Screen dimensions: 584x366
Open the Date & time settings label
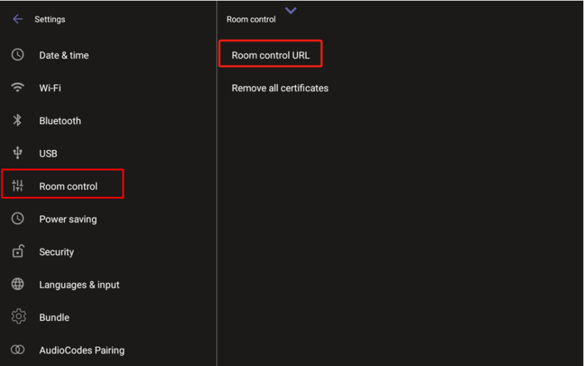coord(64,55)
